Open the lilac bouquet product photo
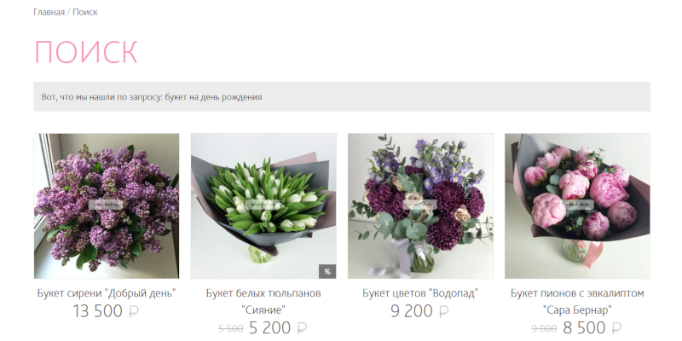682x341 pixels. point(107,205)
